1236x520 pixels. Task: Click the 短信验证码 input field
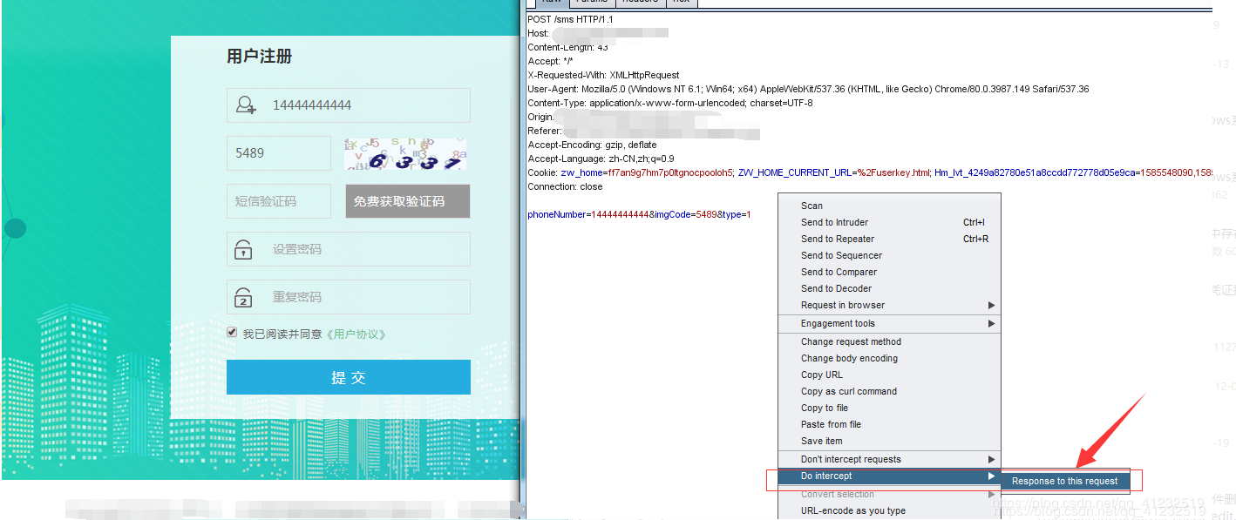tap(279, 201)
